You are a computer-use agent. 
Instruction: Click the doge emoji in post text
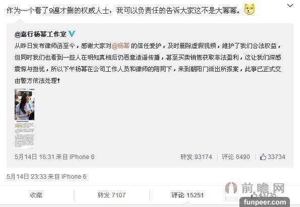[249, 10]
